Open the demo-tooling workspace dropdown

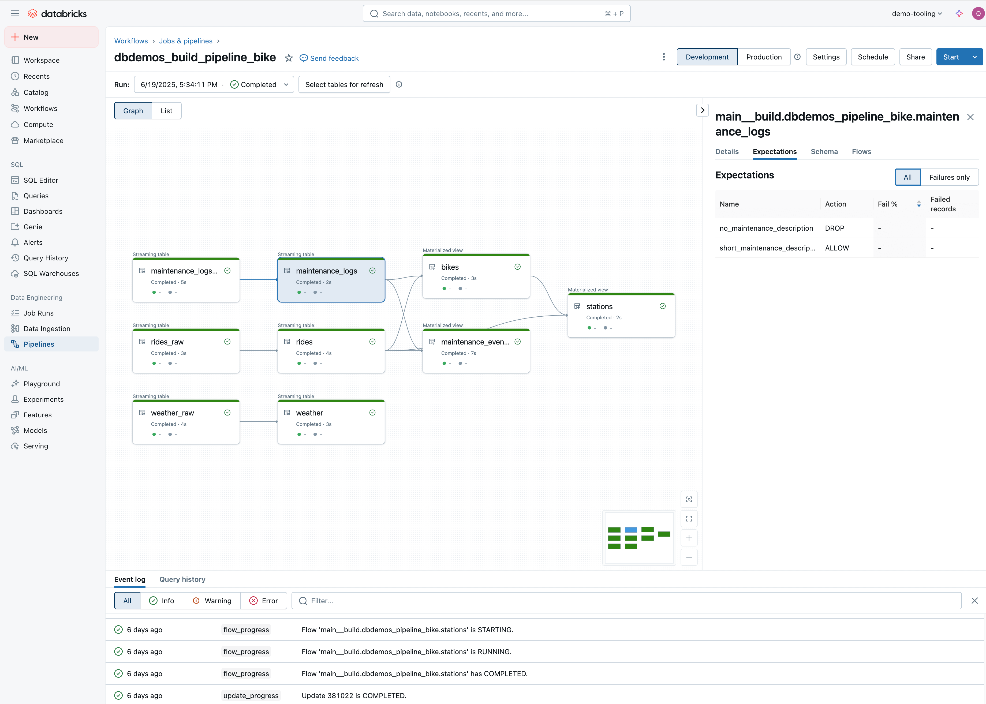[x=917, y=13]
